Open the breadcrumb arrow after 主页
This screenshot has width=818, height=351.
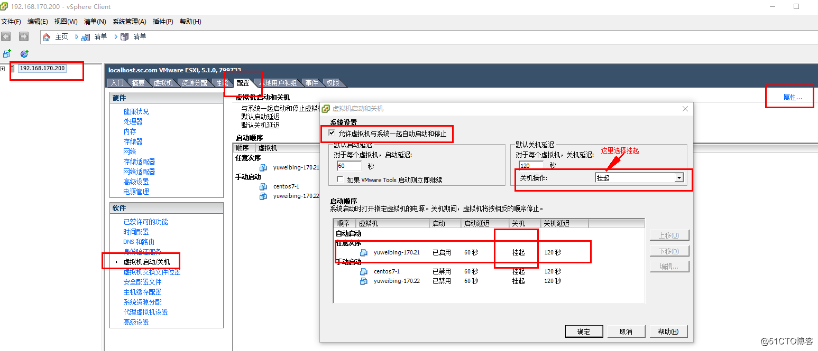[77, 37]
